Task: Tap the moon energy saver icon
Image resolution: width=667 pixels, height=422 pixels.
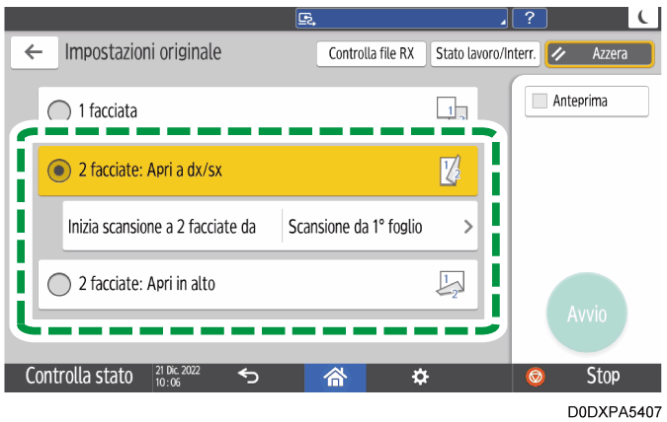Action: pos(643,16)
